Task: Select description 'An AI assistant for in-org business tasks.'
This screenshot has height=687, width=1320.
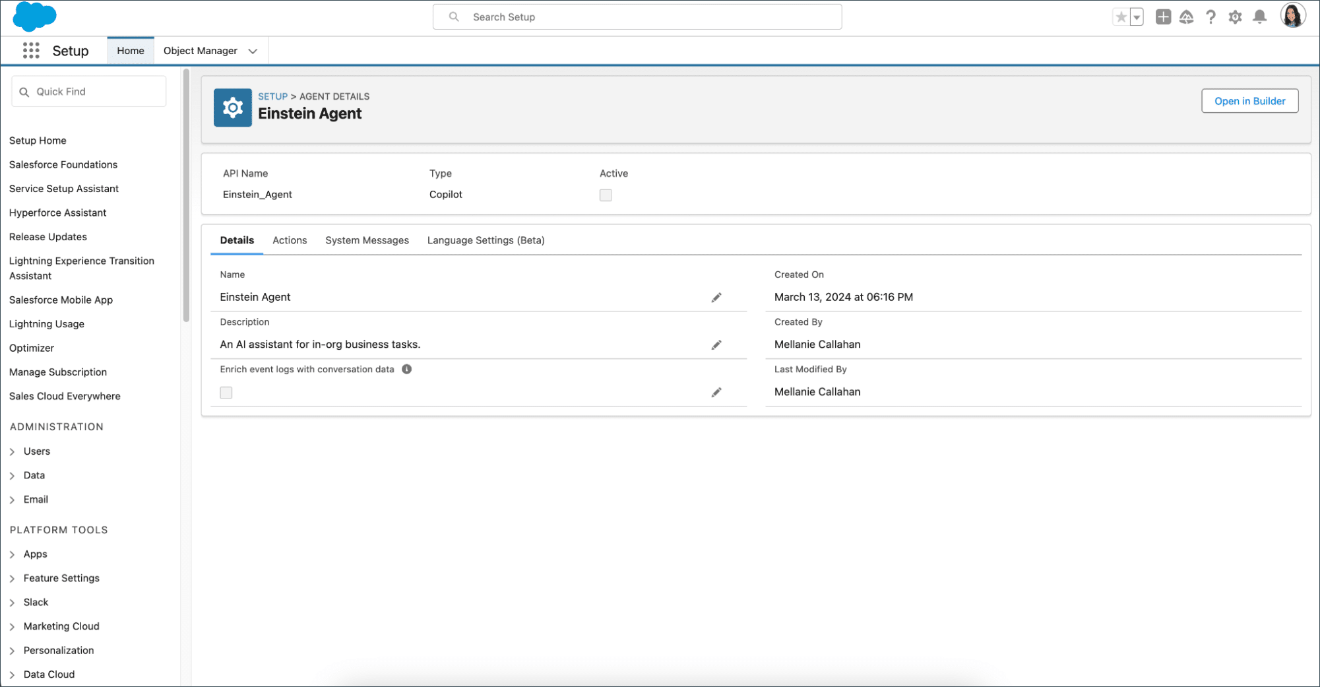Action: pos(320,344)
